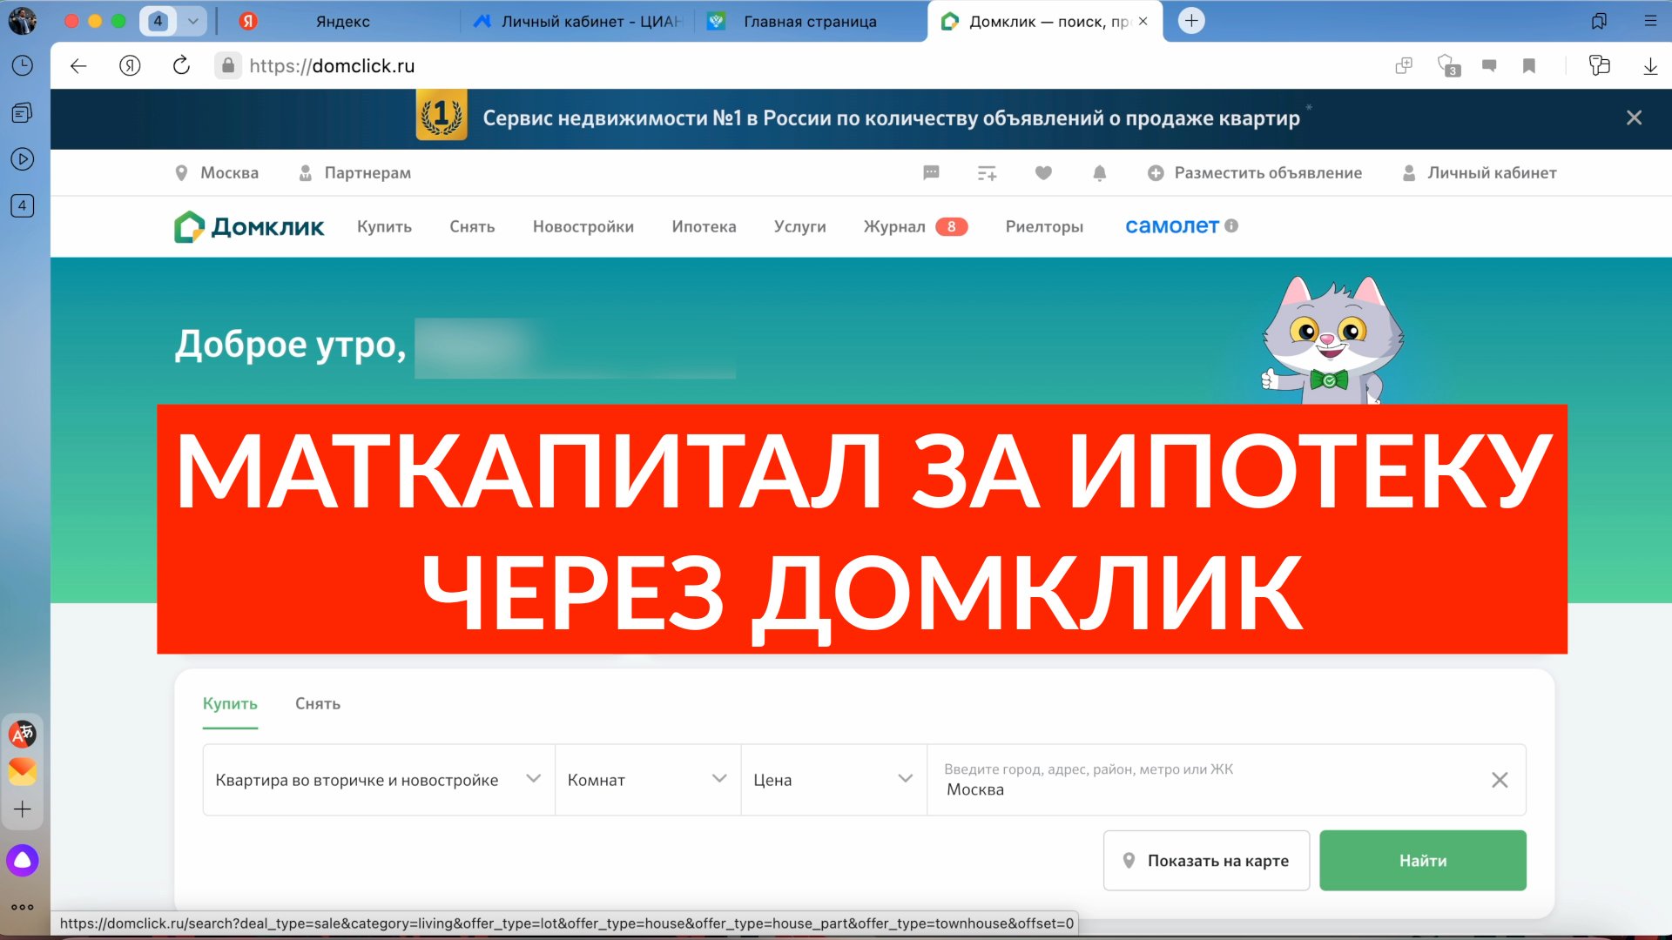Screen dimensions: 1672x940
Task: Click the Показать на карте button
Action: coord(1206,861)
